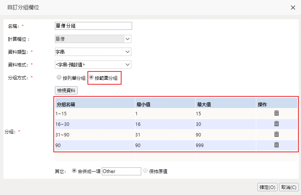Delete the 16~30 group row
The image size is (301, 195).
coord(276,124)
